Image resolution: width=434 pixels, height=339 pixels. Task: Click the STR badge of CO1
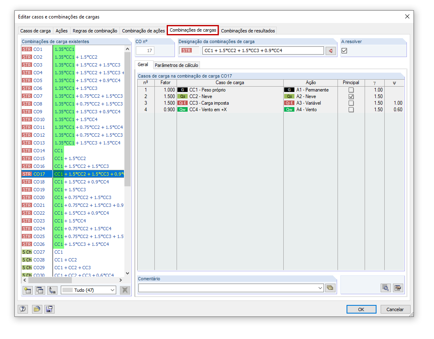pyautogui.click(x=27, y=49)
